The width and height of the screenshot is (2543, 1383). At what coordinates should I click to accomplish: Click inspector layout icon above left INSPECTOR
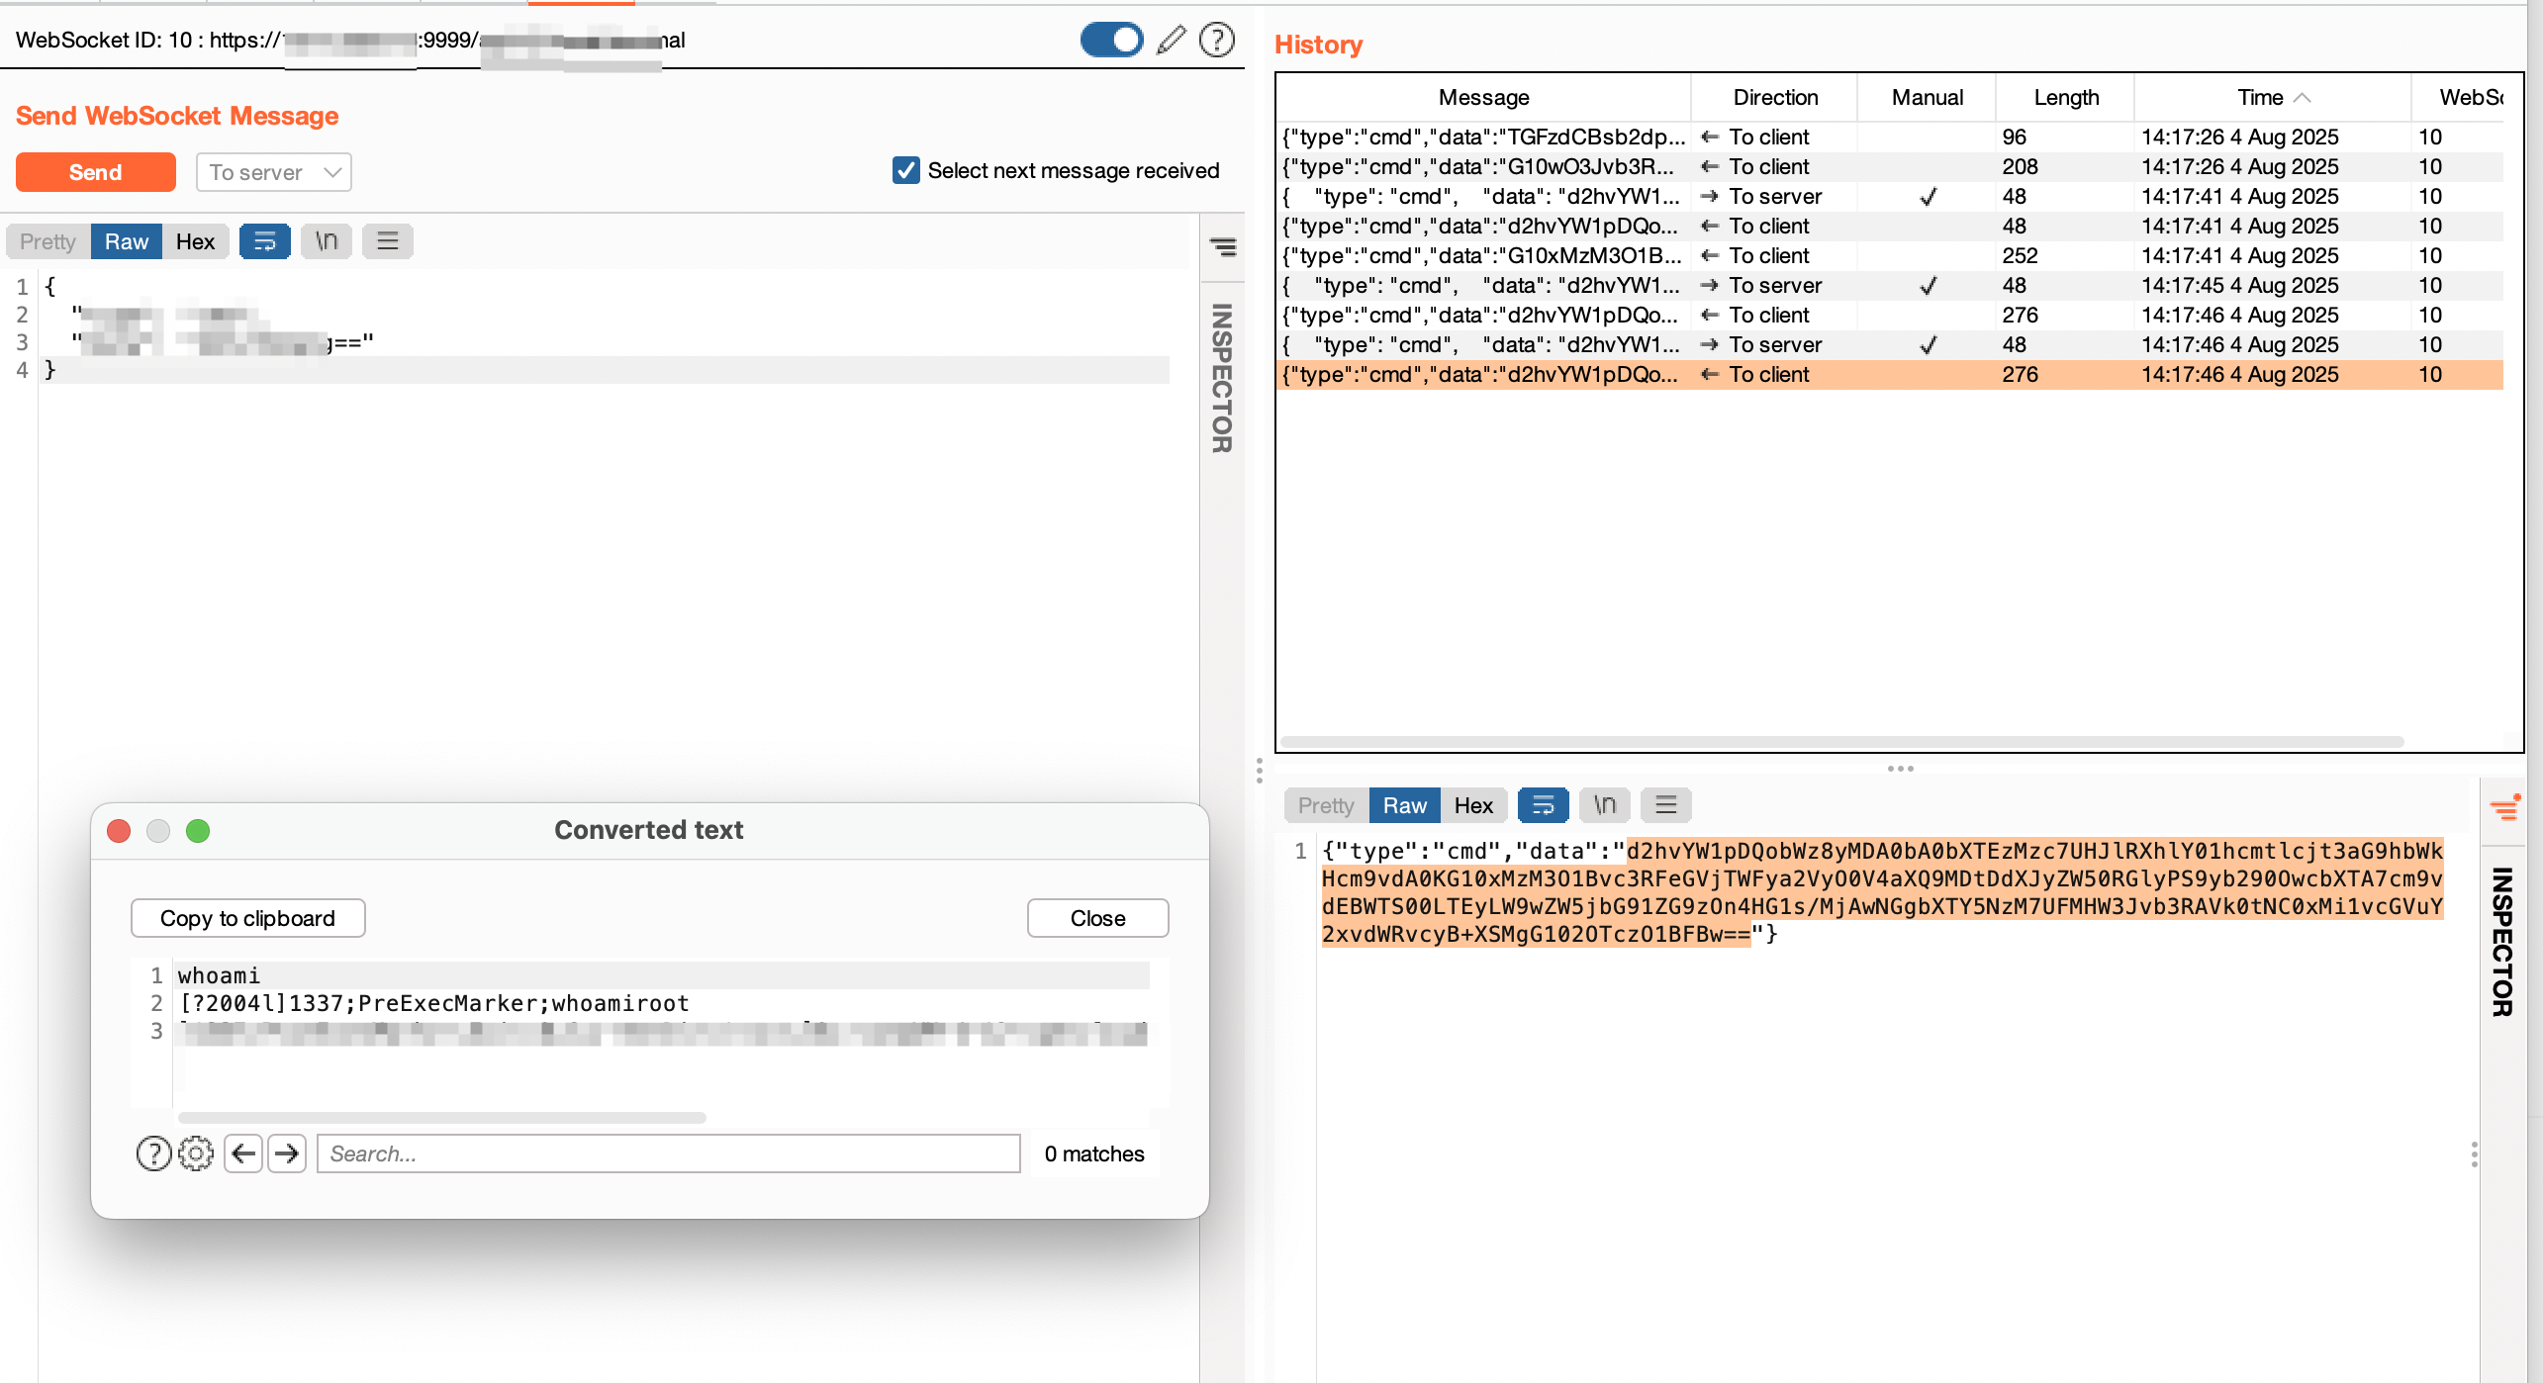click(x=1223, y=246)
